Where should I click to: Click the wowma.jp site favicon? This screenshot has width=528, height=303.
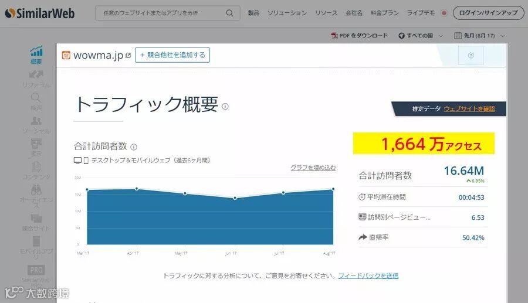point(66,55)
